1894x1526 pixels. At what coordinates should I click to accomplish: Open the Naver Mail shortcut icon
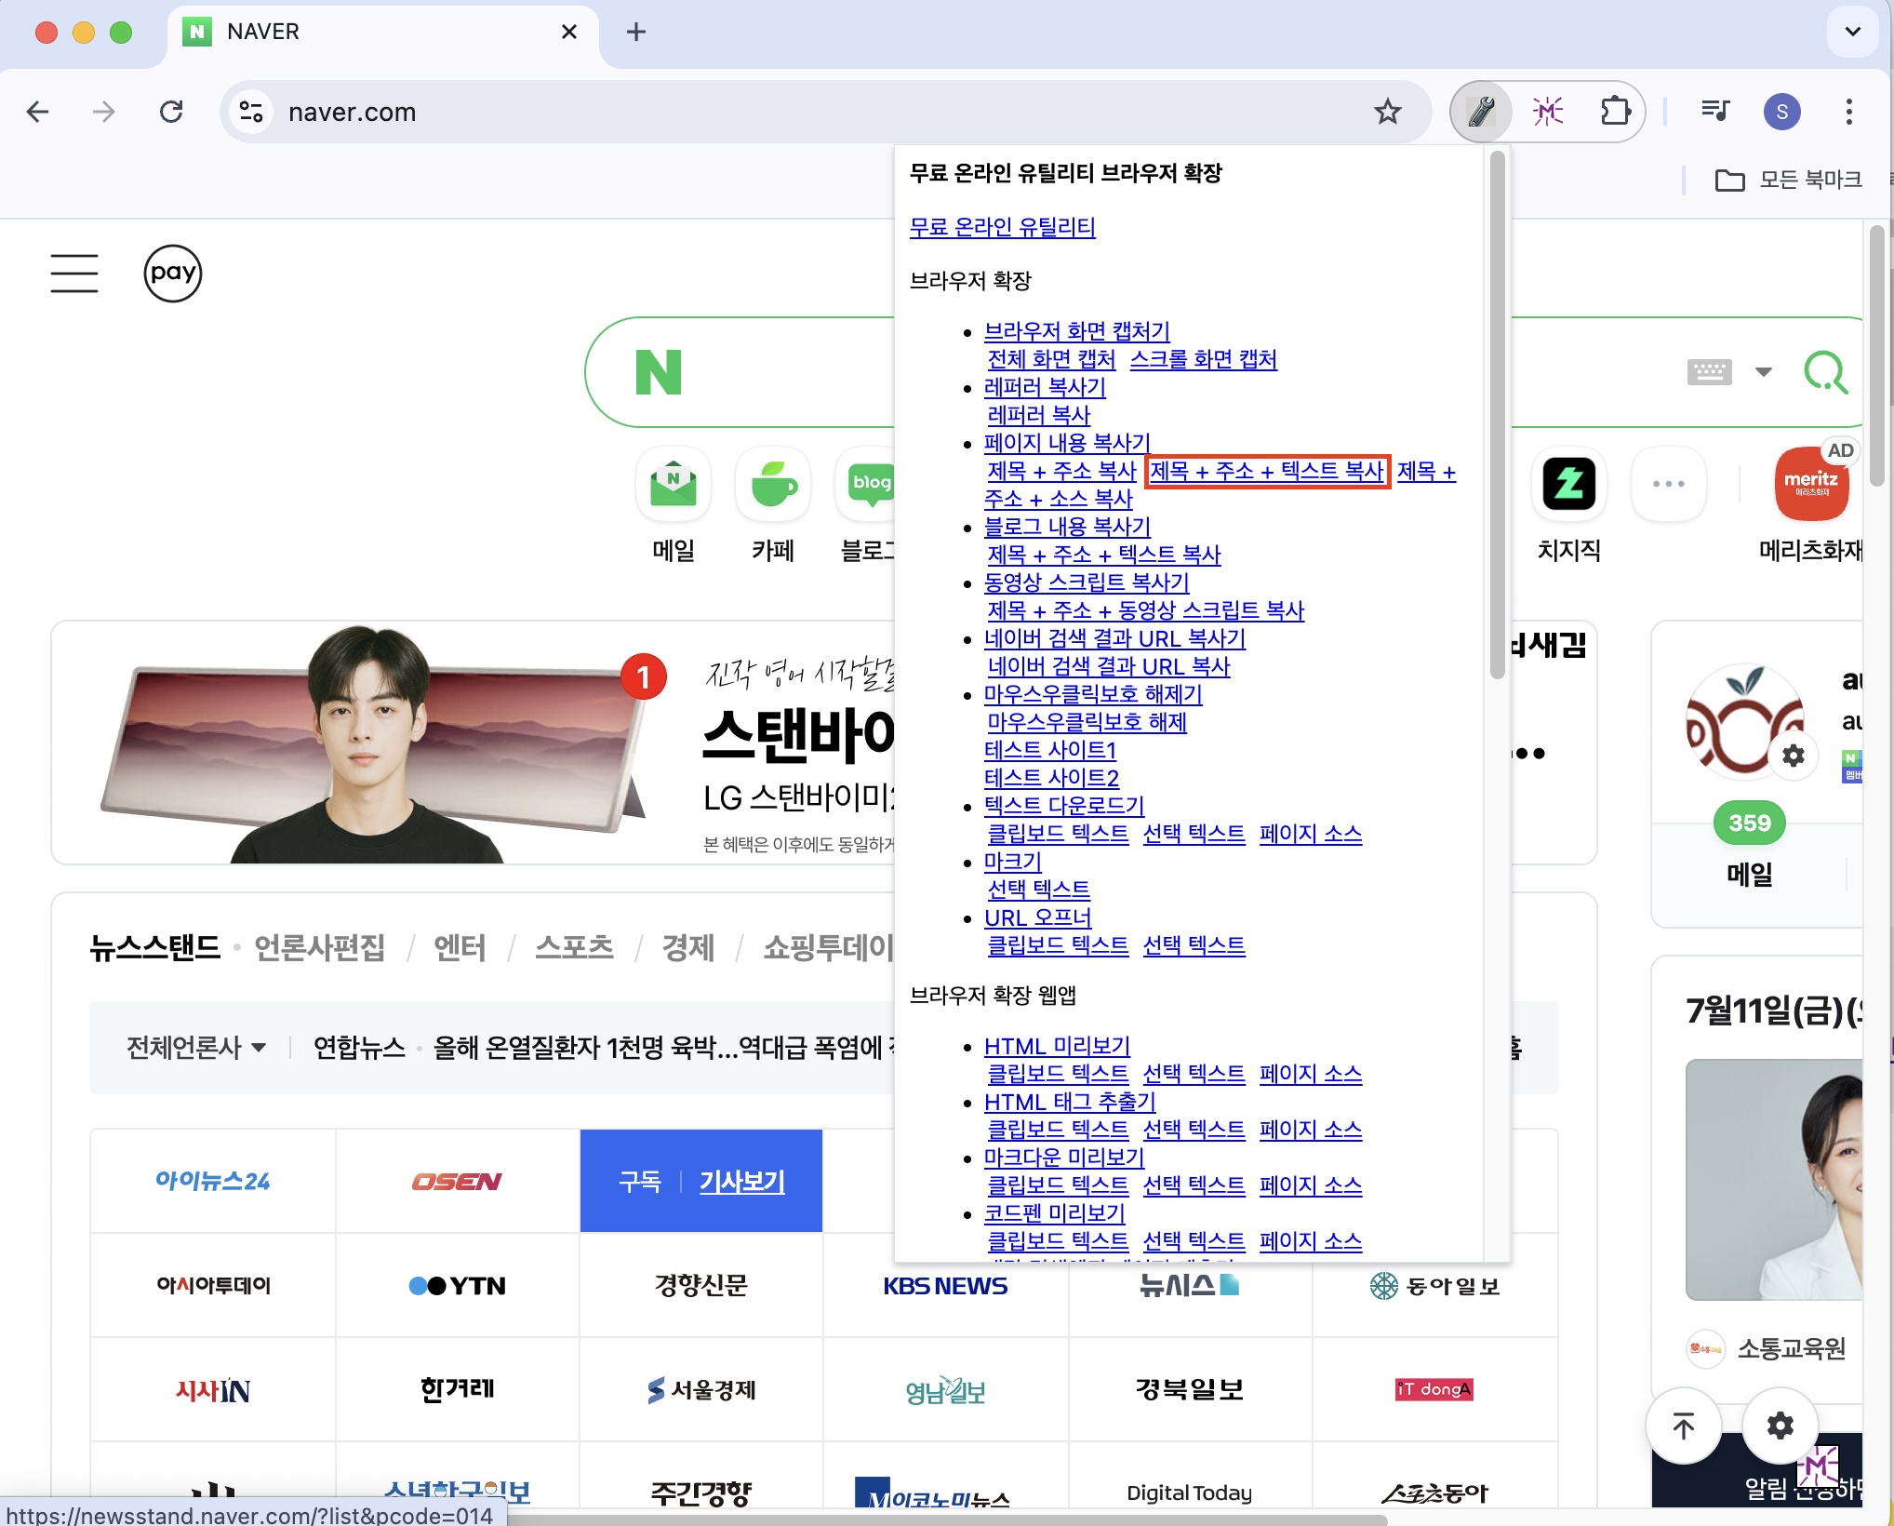tap(674, 484)
